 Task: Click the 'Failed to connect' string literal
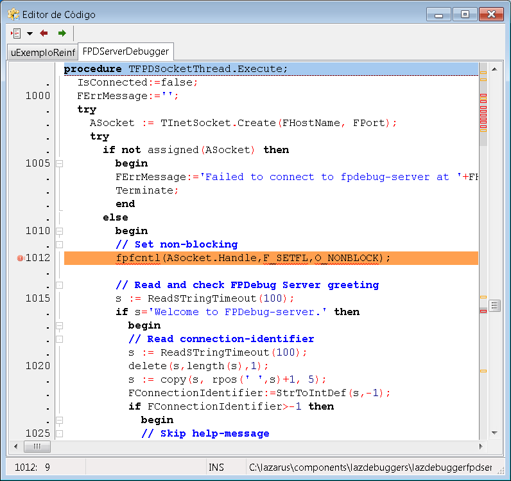tap(331, 177)
